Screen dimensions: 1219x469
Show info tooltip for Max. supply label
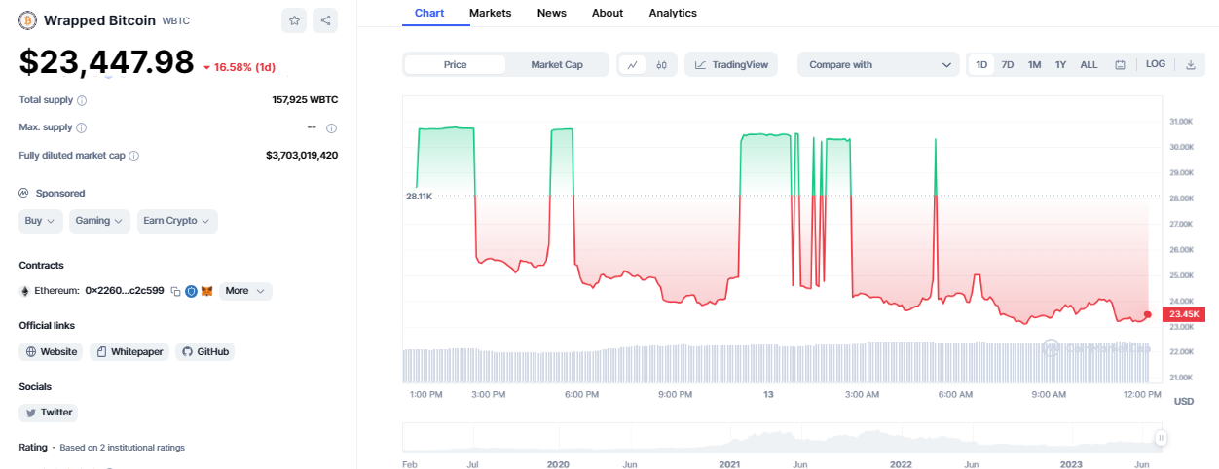[81, 127]
